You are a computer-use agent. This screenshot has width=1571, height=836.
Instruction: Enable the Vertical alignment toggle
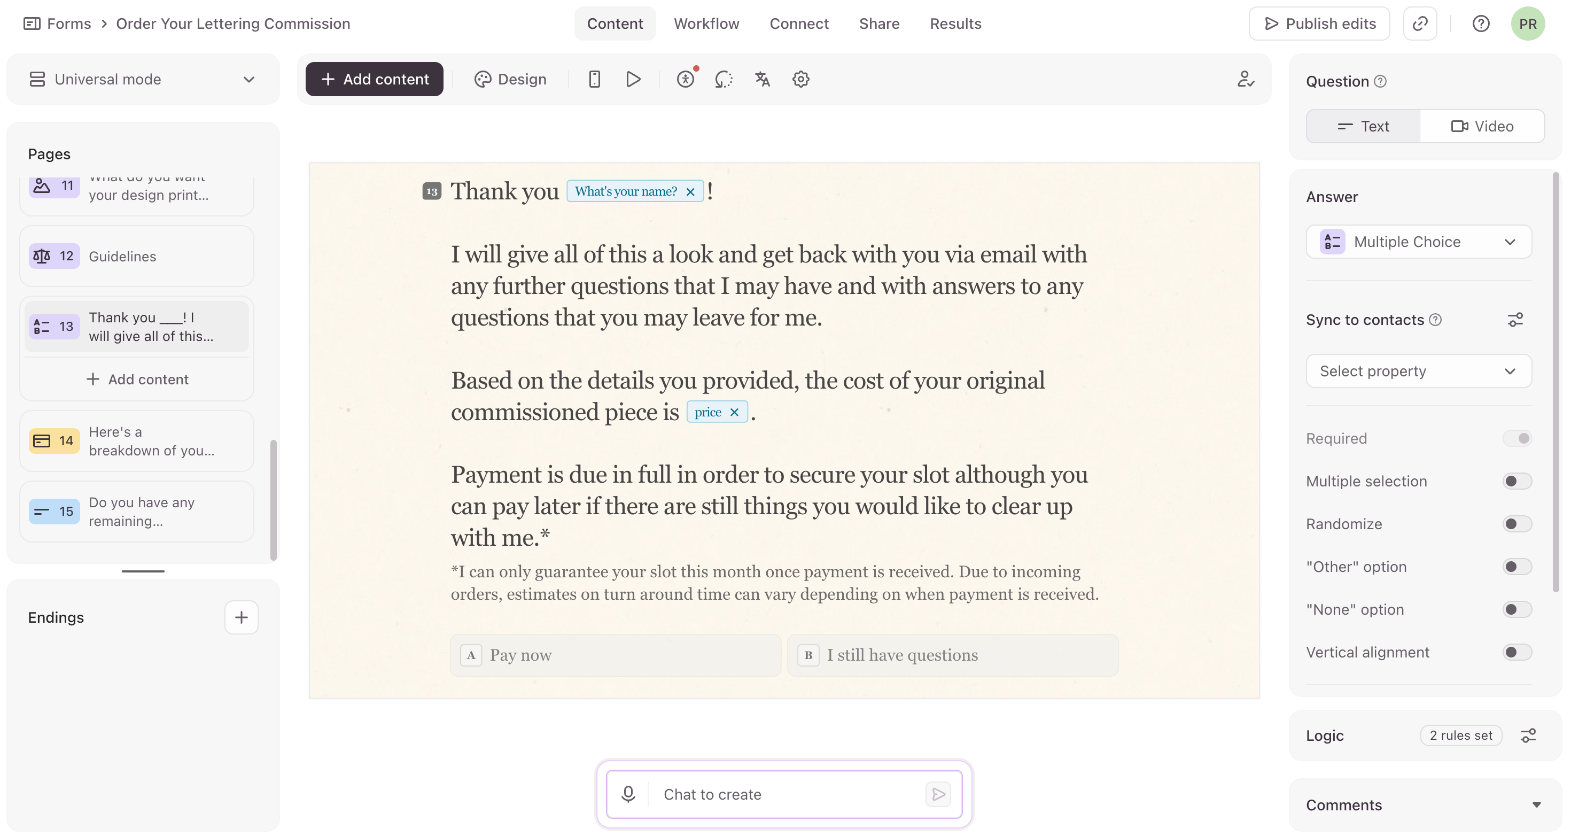1516,652
